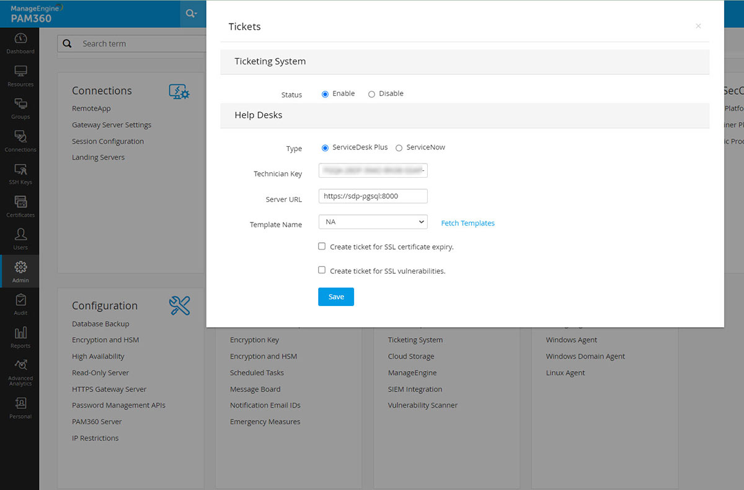Open Gateway Server Settings
The height and width of the screenshot is (490, 744).
[112, 125]
